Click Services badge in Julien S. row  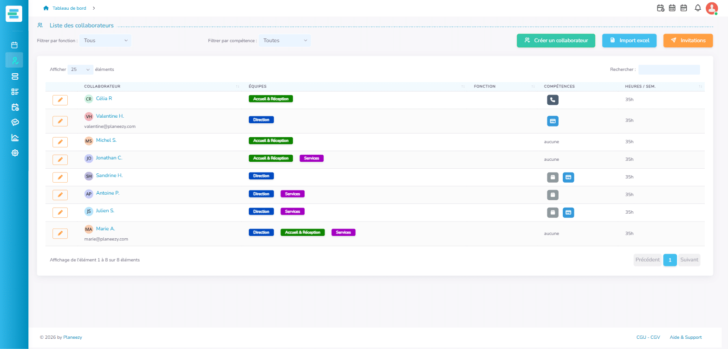click(x=292, y=211)
